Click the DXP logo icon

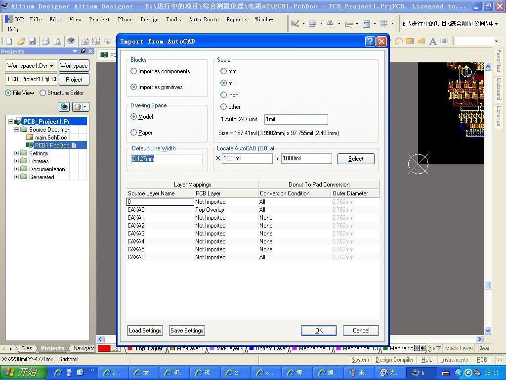(9, 19)
